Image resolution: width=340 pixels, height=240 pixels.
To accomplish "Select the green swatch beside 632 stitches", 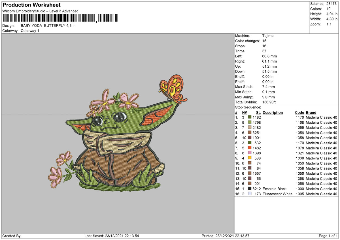I will [250, 143].
